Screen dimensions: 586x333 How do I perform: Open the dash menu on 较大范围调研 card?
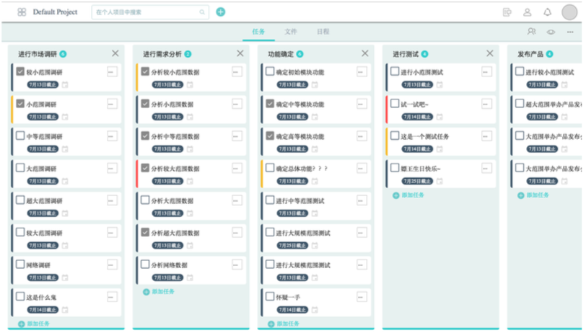tap(112, 233)
